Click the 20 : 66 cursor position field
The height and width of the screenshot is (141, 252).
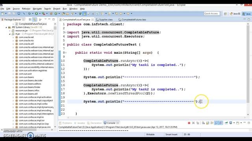(x=187, y=134)
